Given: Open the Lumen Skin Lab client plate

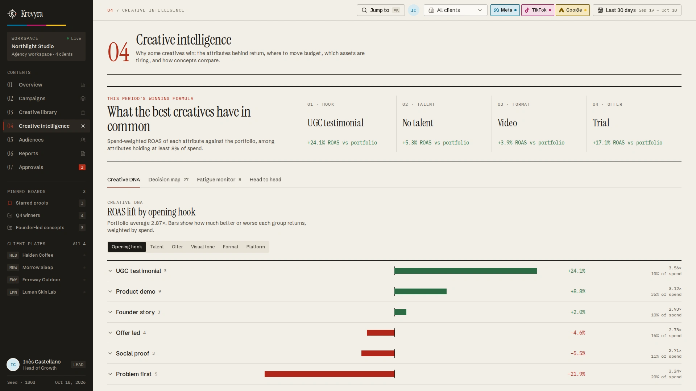Looking at the screenshot, I should (46, 292).
